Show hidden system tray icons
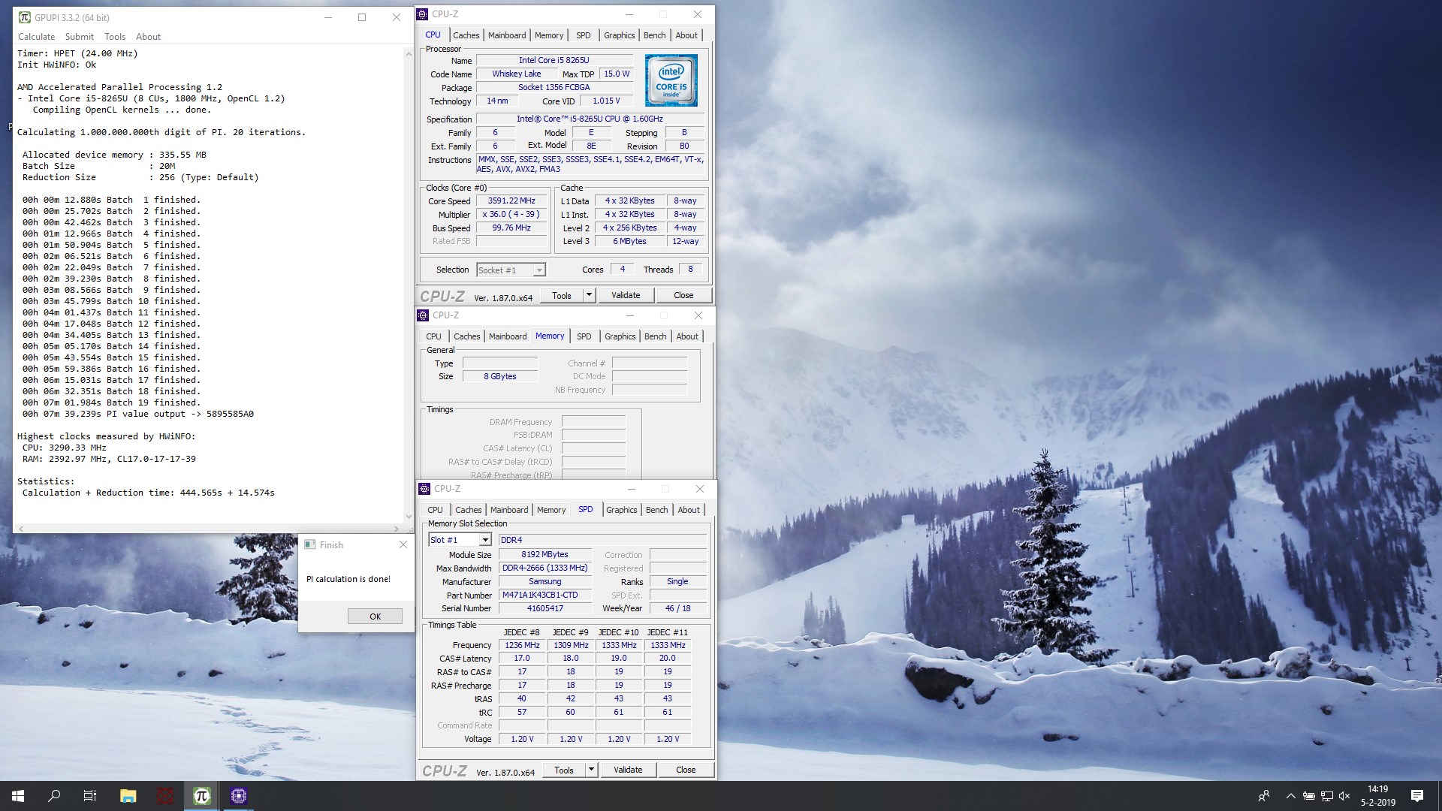Screen dimensions: 1442x811 (x=1290, y=796)
